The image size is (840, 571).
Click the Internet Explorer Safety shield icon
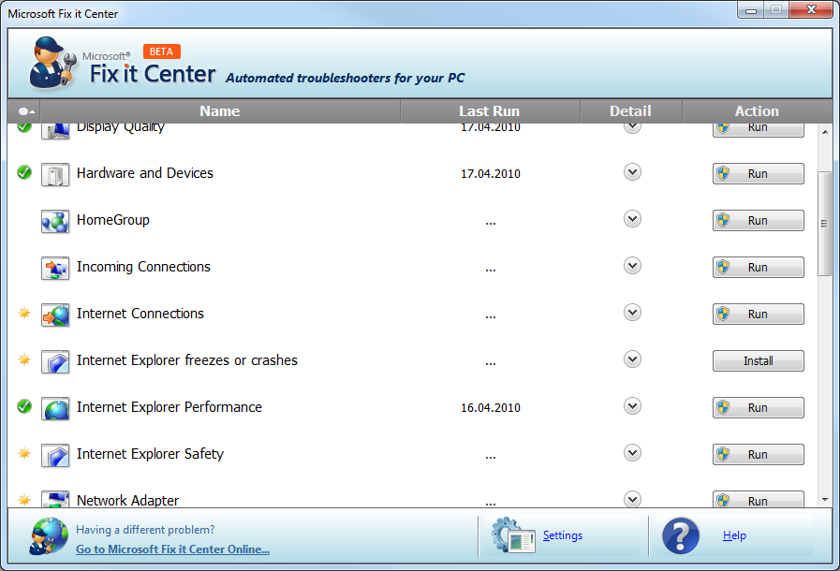click(x=55, y=455)
